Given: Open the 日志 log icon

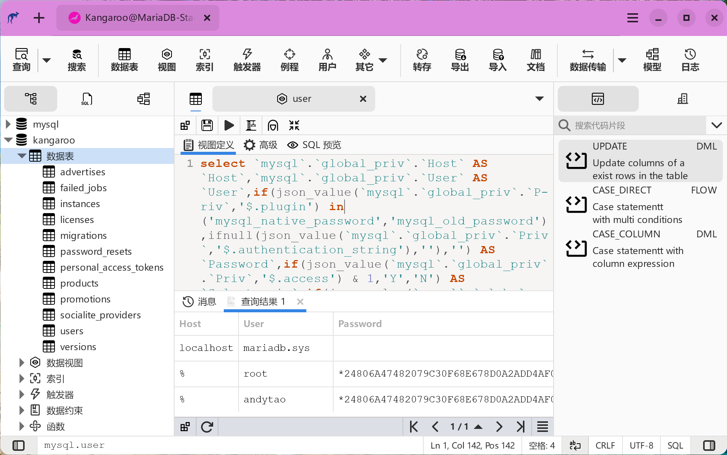Looking at the screenshot, I should pos(690,60).
